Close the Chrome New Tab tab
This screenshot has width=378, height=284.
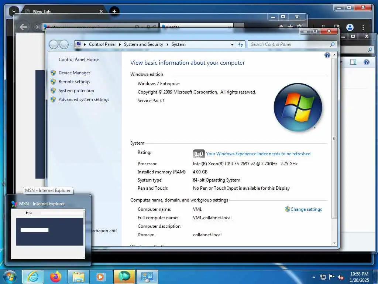pyautogui.click(x=101, y=11)
